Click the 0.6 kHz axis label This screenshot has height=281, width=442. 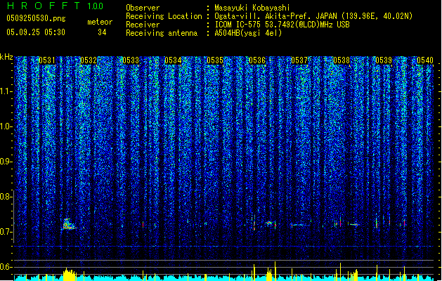click(6, 267)
